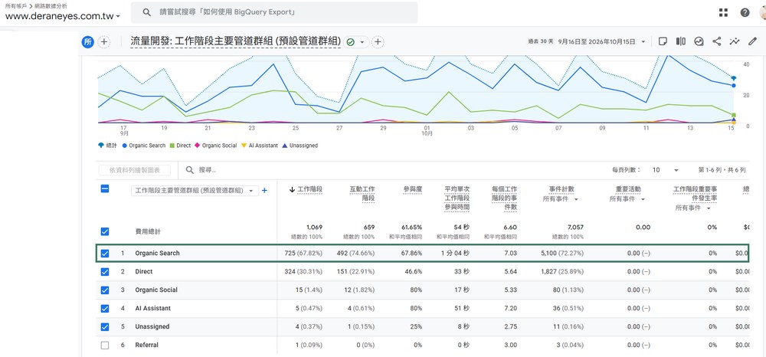The image size is (766, 357).
Task: Open the 工作階段主要管道群組 dimension dropdown
Action: 195,191
